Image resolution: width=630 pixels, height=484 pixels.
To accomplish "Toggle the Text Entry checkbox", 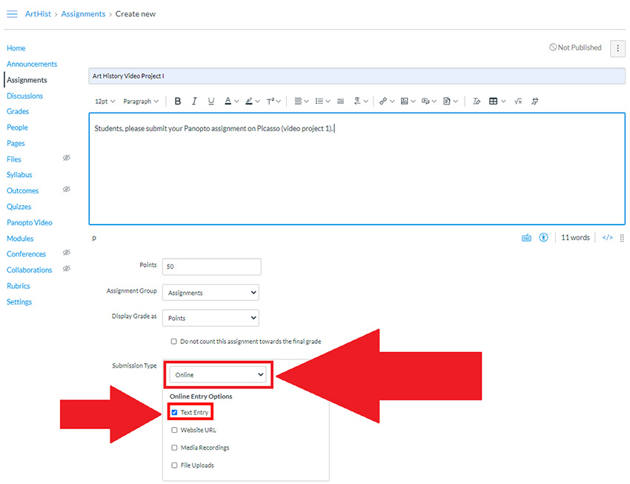I will click(174, 413).
